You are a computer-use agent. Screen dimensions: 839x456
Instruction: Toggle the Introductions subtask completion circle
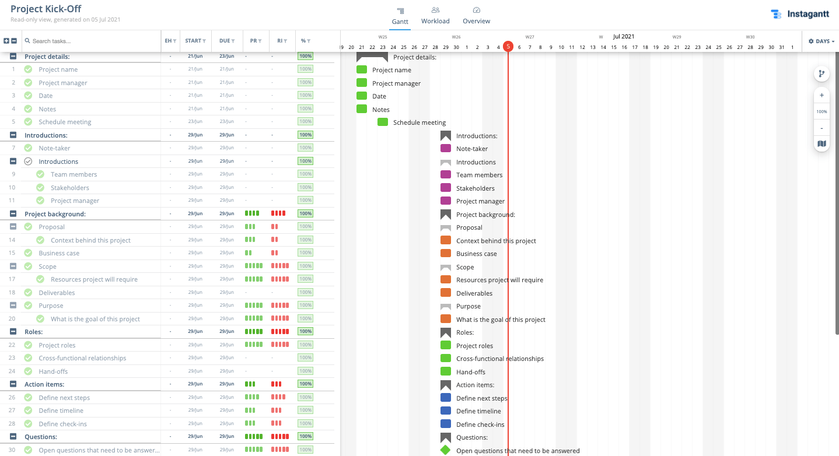point(28,162)
